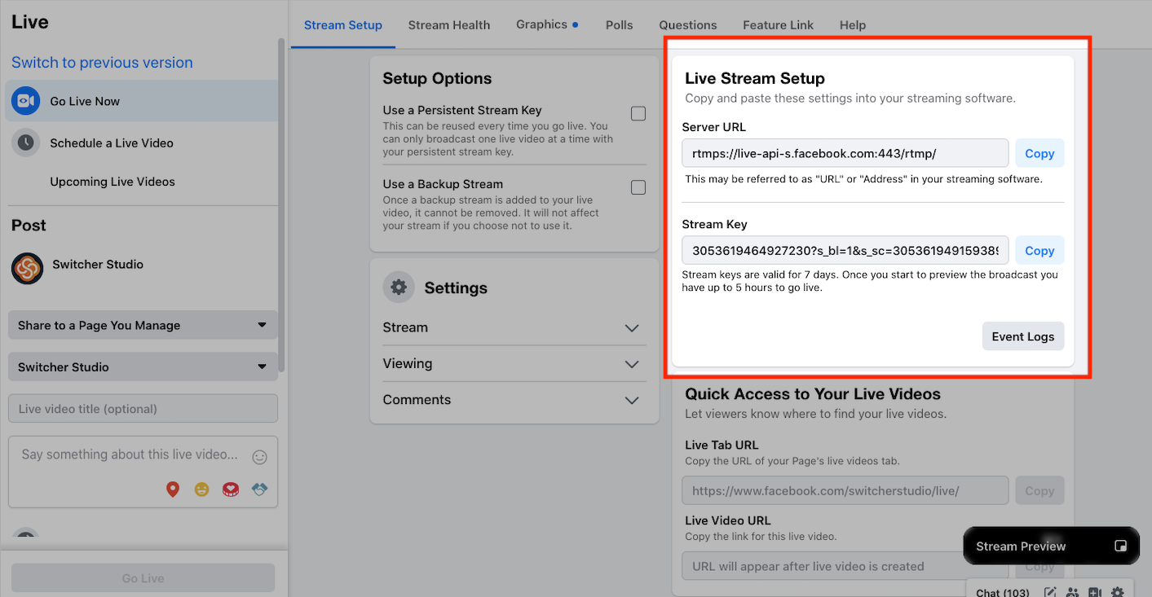Click Switch to previous version link

pyautogui.click(x=102, y=63)
